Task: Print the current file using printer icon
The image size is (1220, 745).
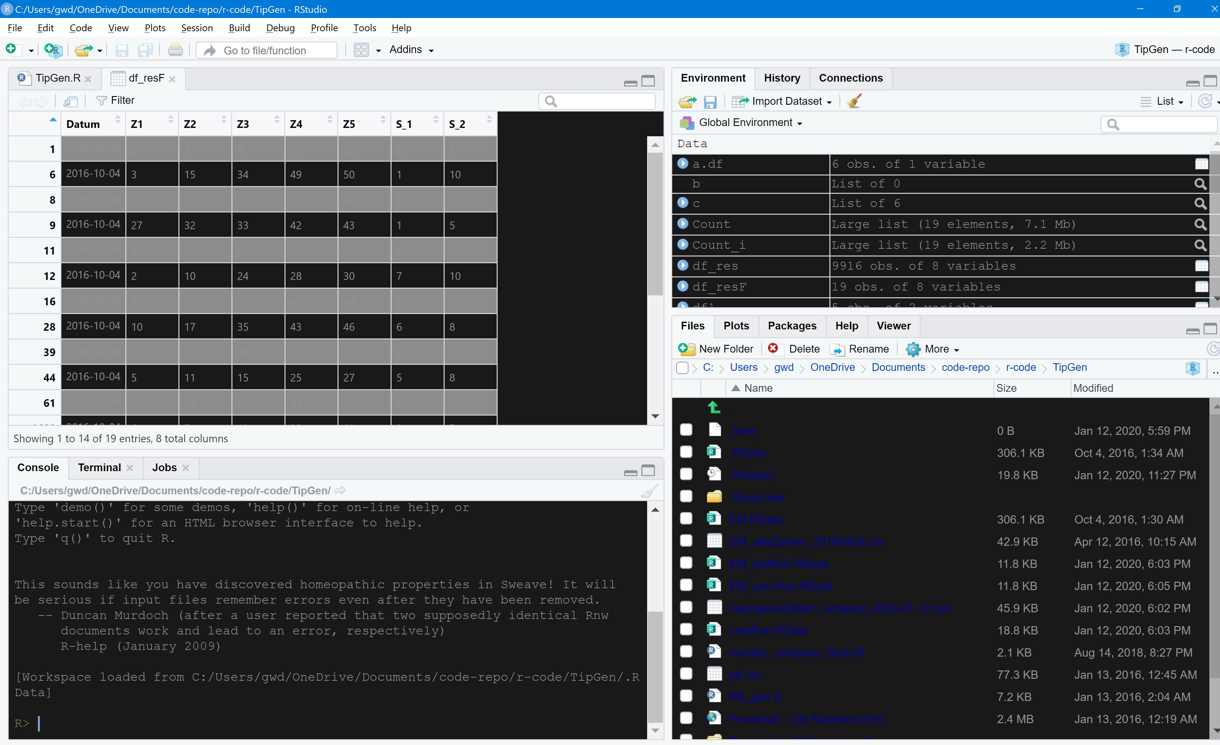Action: (175, 49)
